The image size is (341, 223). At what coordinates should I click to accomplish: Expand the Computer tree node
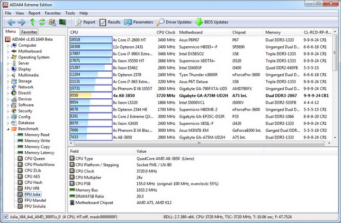[x=8, y=45]
